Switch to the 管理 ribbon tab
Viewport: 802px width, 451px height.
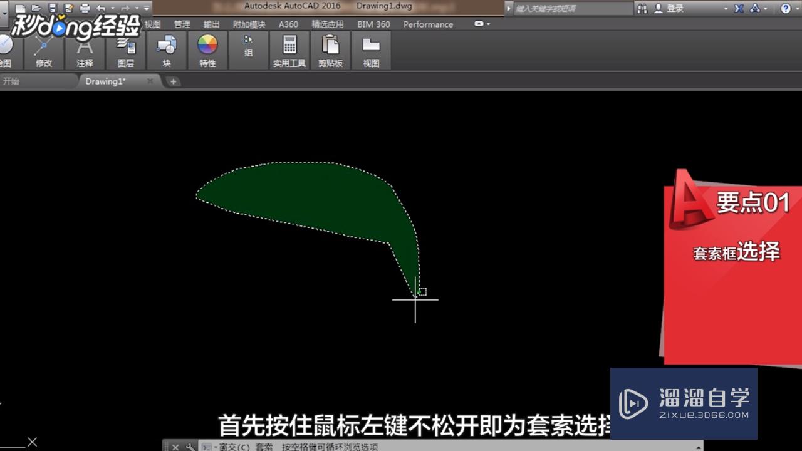(182, 24)
